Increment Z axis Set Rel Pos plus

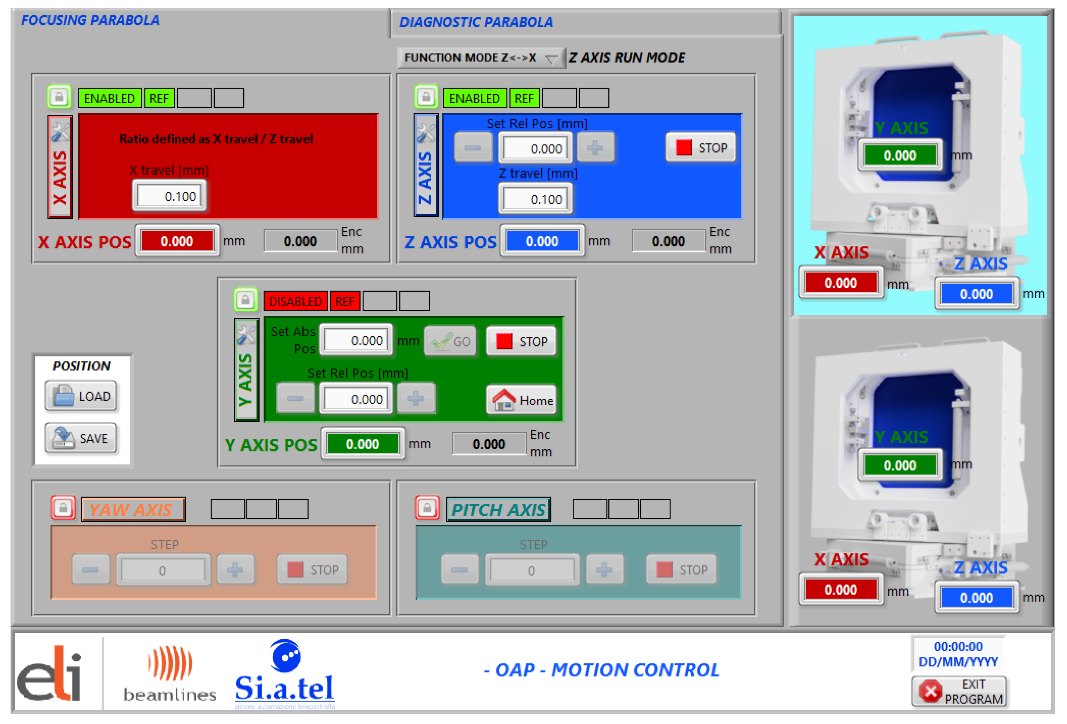595,148
